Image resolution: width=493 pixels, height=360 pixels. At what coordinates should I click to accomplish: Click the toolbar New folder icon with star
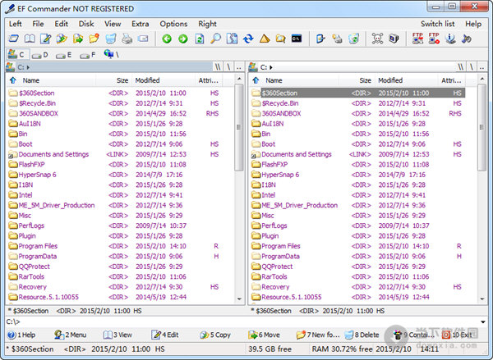(x=94, y=39)
